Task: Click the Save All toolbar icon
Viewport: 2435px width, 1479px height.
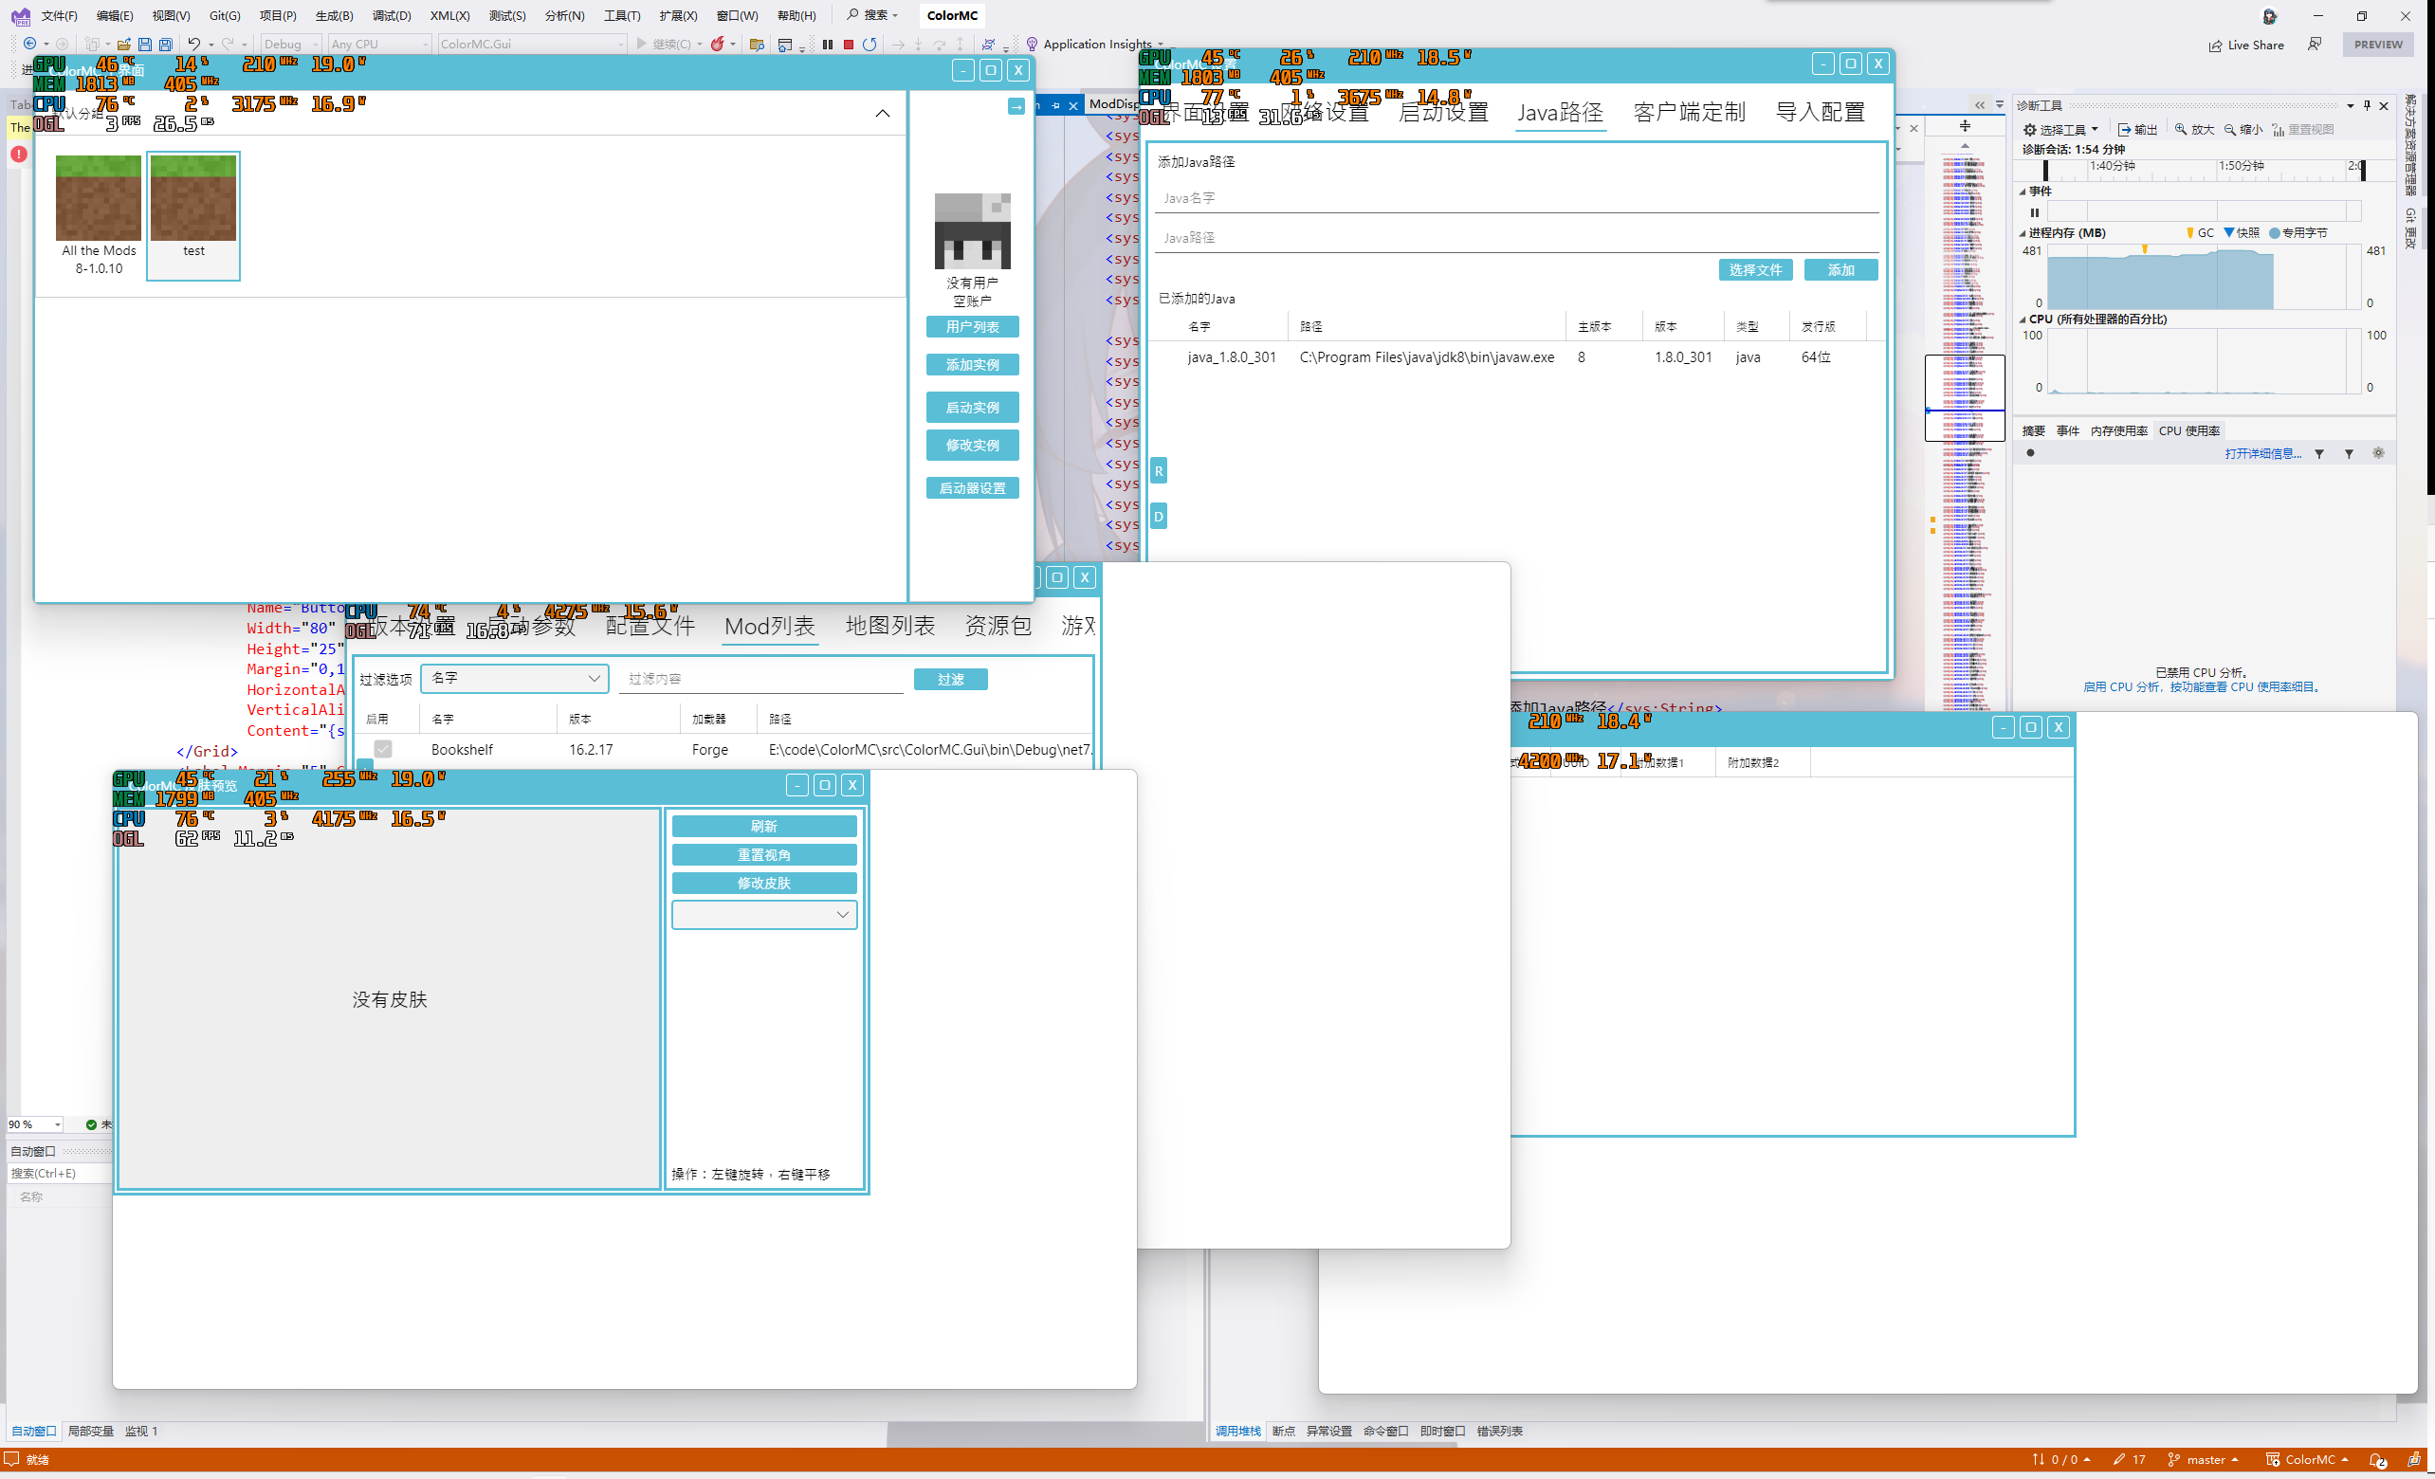Action: (x=166, y=44)
